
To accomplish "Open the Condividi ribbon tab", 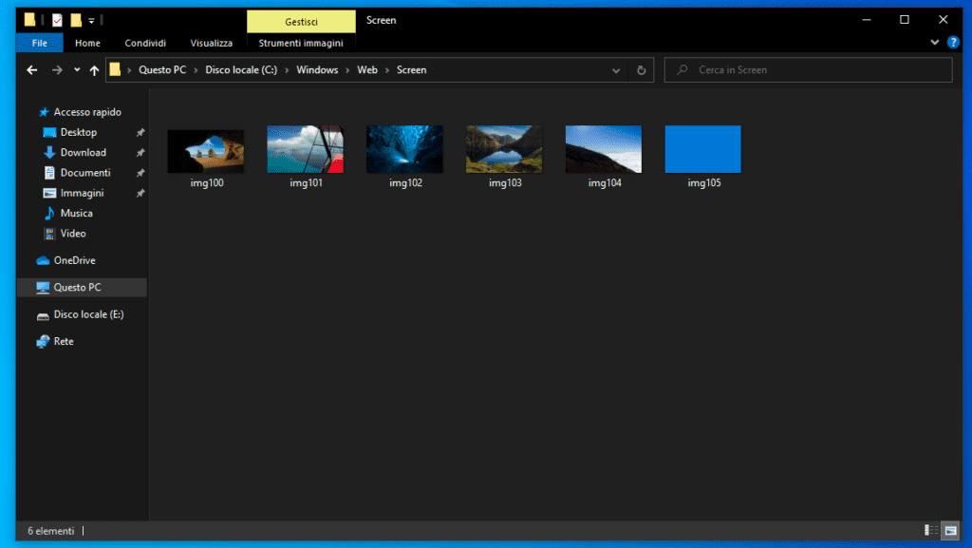I will point(145,43).
